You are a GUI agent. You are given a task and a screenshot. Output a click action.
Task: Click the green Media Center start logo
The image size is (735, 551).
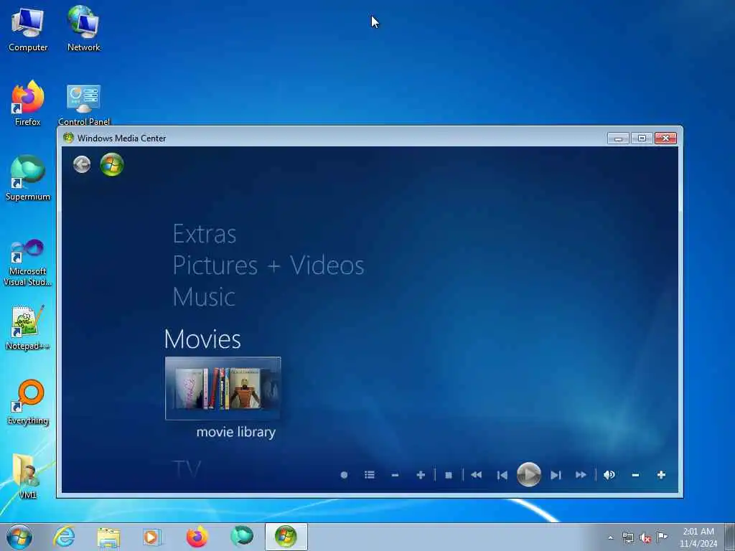coord(112,164)
